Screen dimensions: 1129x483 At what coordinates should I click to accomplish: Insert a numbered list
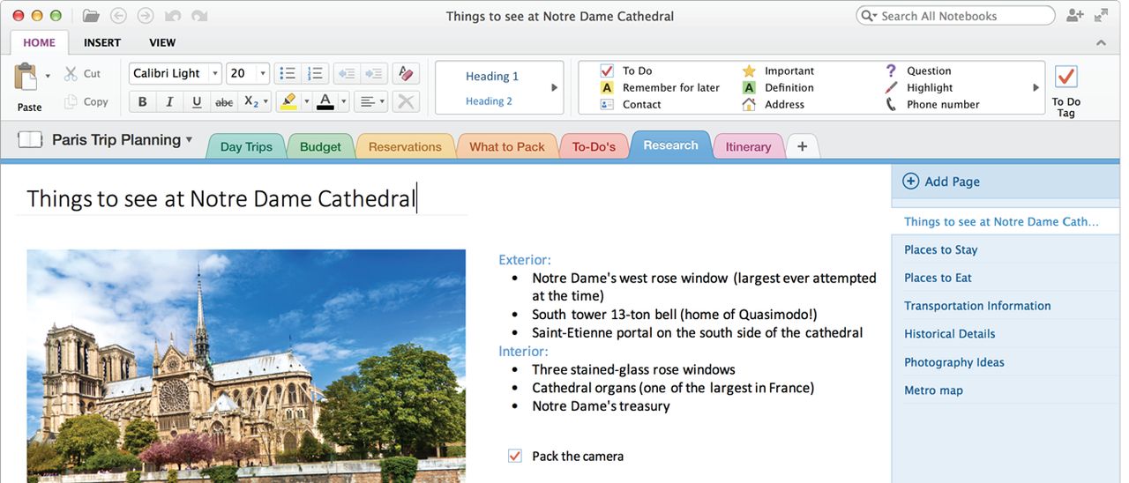coord(315,73)
